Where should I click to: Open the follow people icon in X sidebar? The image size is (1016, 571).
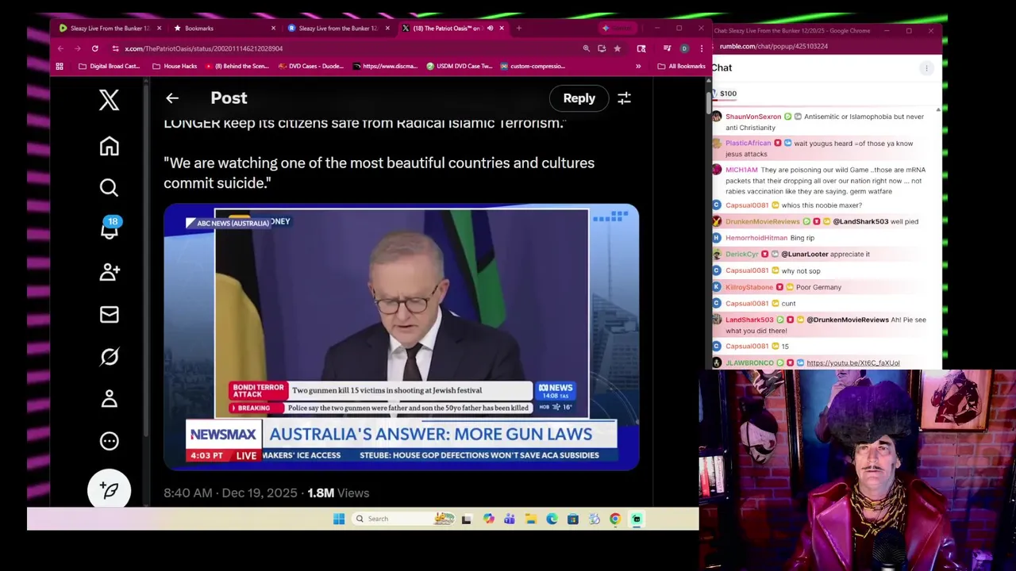(x=109, y=272)
